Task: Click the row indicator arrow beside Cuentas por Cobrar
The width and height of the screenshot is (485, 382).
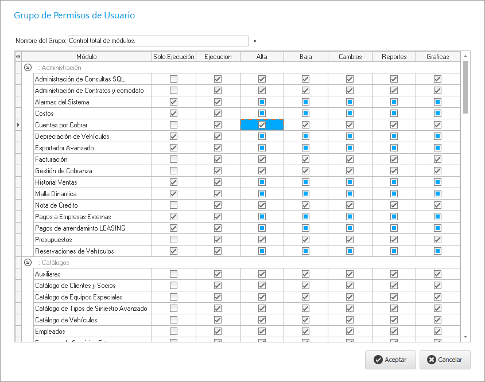Action: (18, 125)
